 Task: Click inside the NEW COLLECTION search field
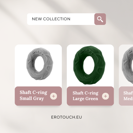[x=61, y=19]
